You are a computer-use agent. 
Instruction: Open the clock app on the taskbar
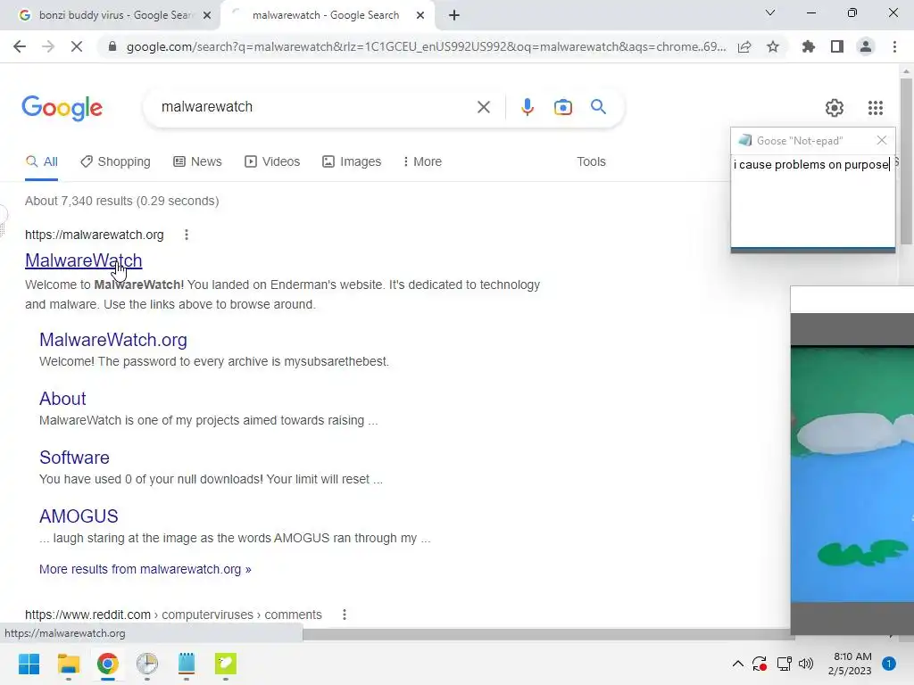tap(147, 664)
